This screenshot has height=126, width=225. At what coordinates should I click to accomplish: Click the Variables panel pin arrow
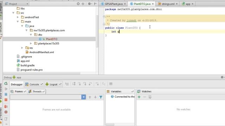132,91
